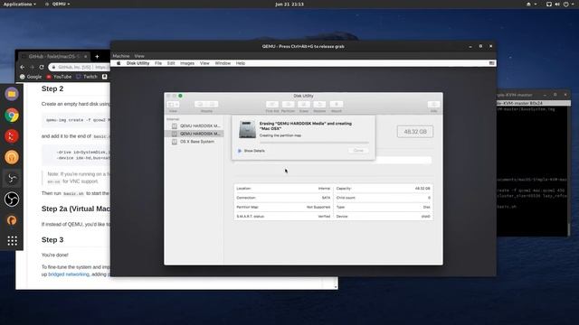
Task: Open the Applications menu in top bar
Action: pyautogui.click(x=20, y=4)
